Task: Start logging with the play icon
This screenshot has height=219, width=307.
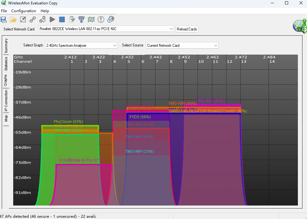Action: (x=52, y=19)
